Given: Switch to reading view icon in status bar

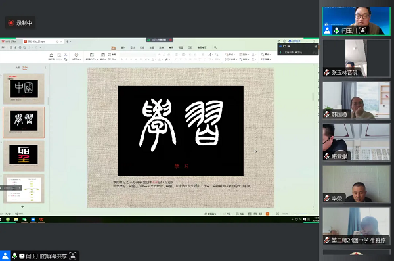Looking at the screenshot, I should [x=261, y=214].
